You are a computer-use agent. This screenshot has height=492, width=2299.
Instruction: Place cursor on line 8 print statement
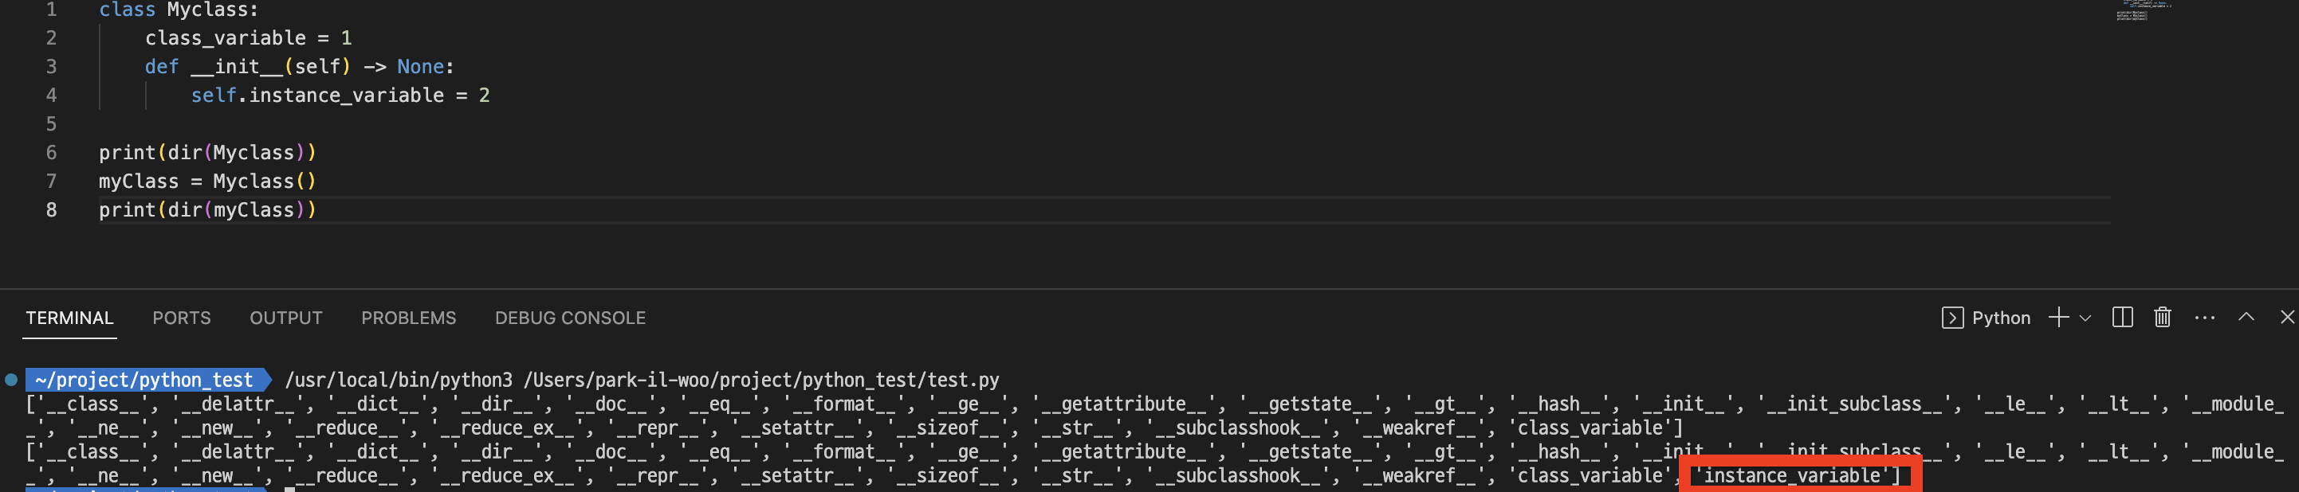pos(207,209)
